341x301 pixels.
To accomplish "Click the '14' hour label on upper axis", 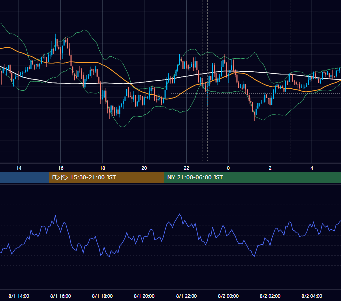I will point(19,168).
